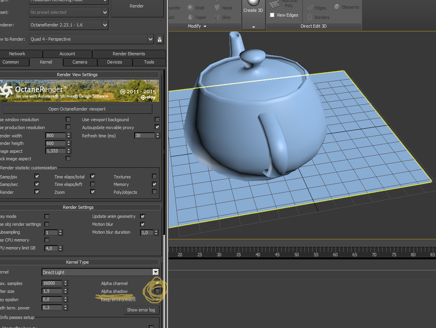Select the Taper modifier icon
Viewport: 436px width, 328px height.
pyautogui.click(x=190, y=17)
